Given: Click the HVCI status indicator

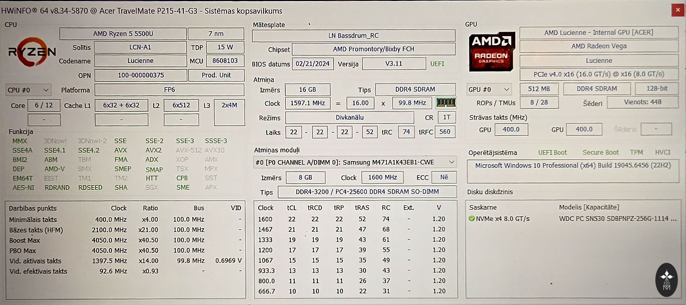Looking at the screenshot, I should coord(662,152).
